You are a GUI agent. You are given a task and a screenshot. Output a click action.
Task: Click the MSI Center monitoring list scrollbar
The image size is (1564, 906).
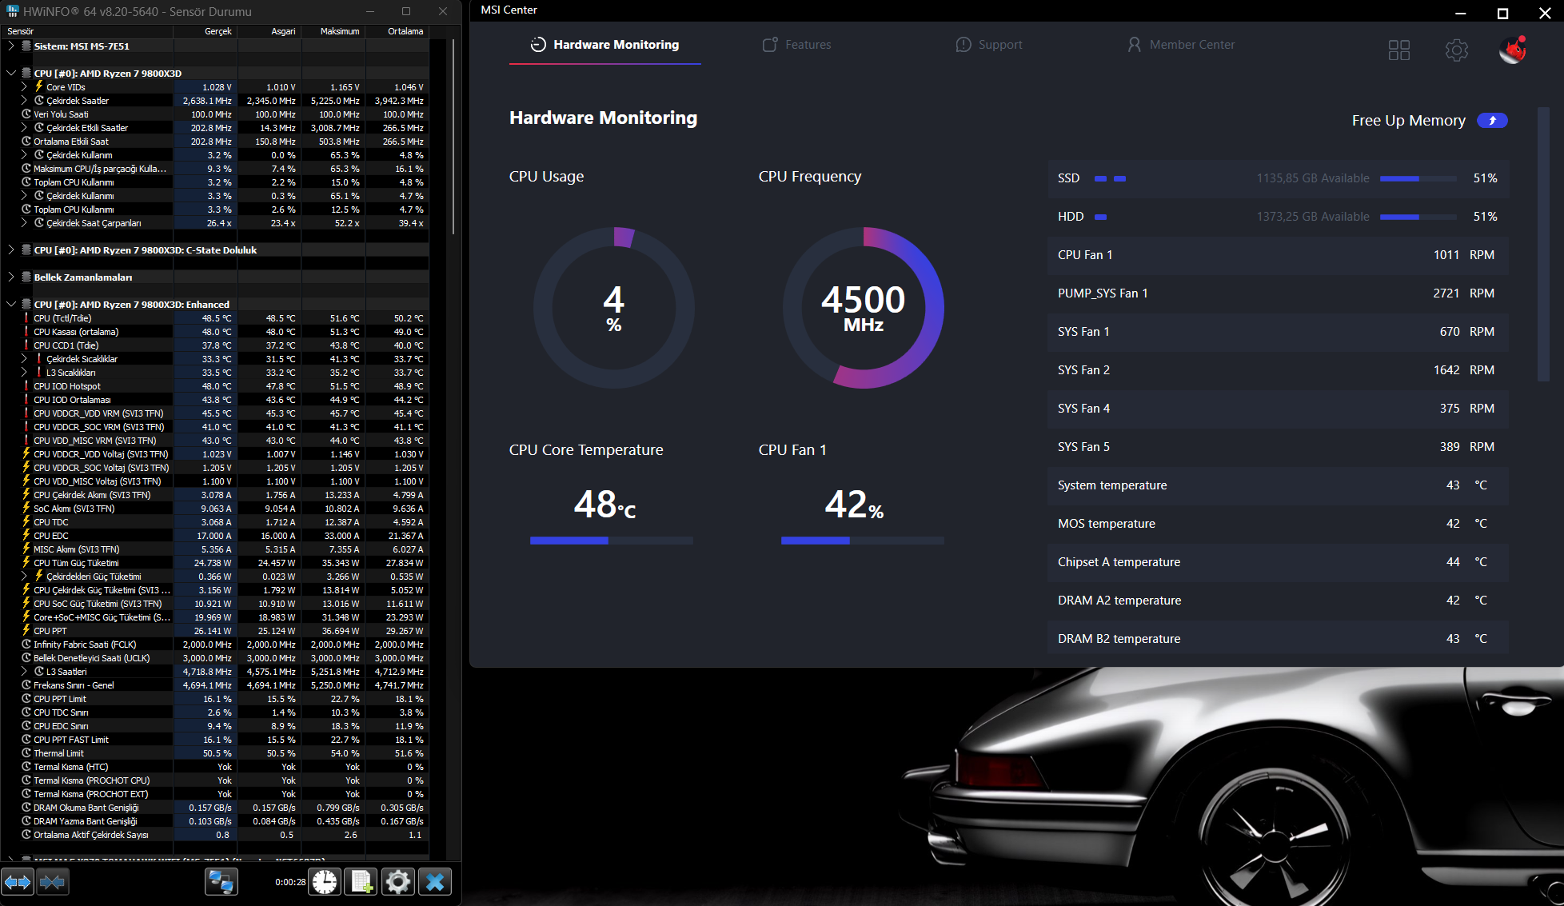tap(1543, 244)
